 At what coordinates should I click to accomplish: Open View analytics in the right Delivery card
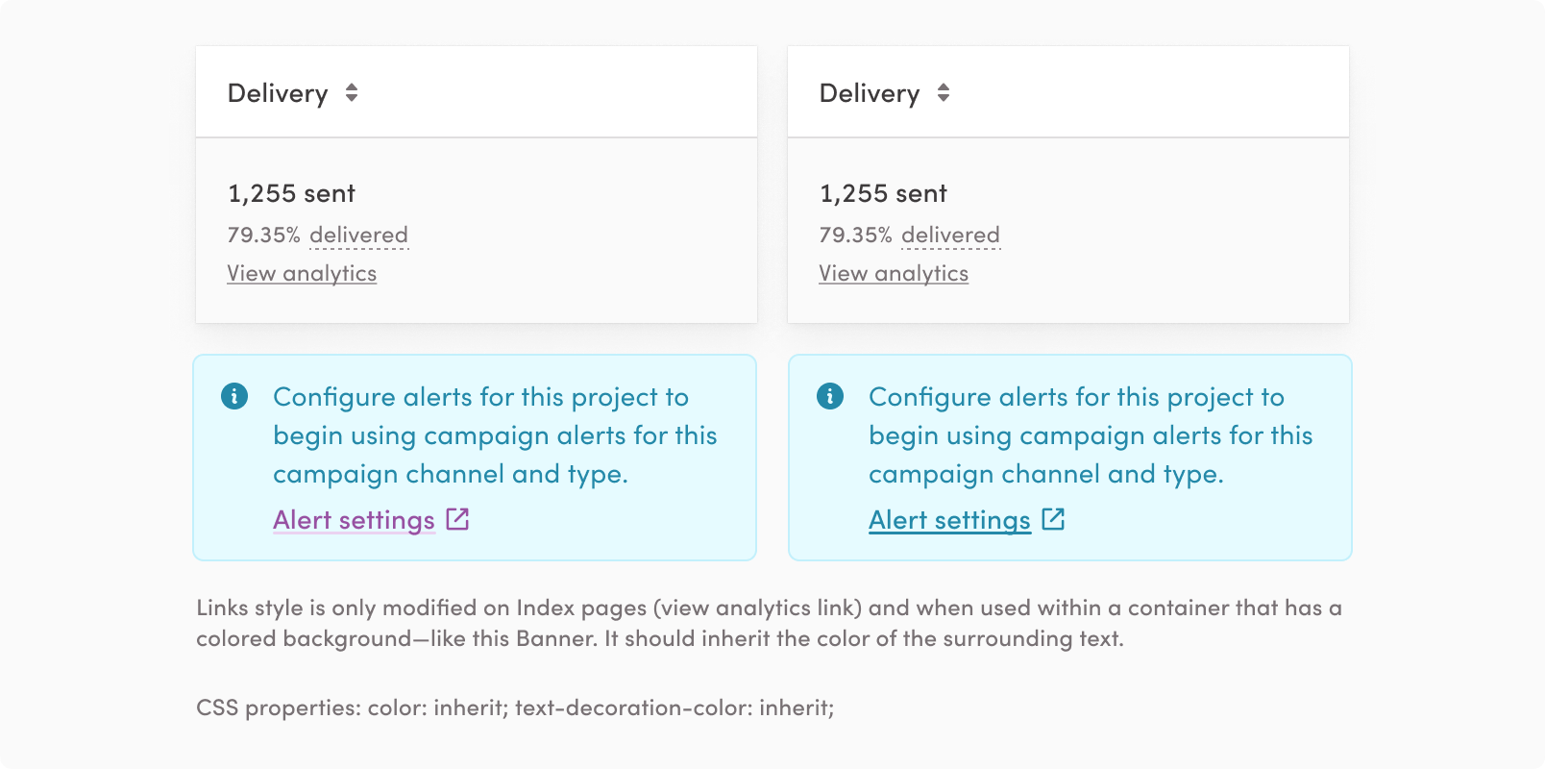click(894, 274)
